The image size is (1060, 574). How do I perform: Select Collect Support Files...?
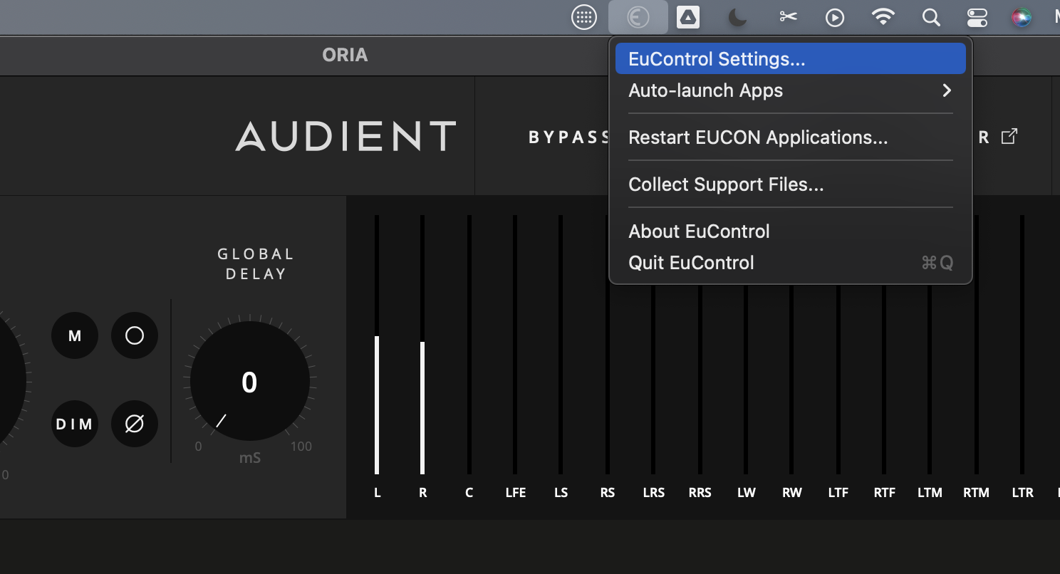[791, 184]
